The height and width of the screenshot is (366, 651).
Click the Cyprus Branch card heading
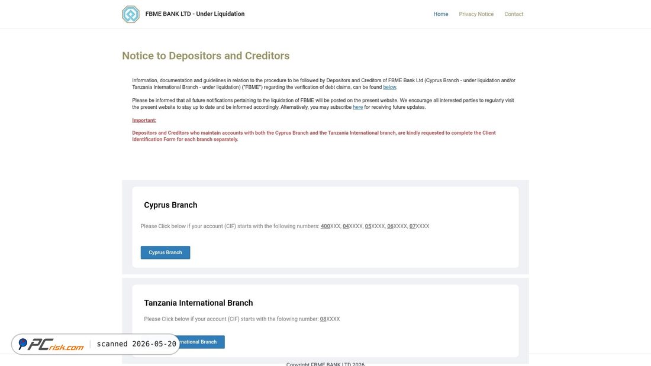(x=170, y=205)
